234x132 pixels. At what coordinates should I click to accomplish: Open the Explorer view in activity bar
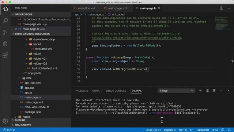(5, 10)
